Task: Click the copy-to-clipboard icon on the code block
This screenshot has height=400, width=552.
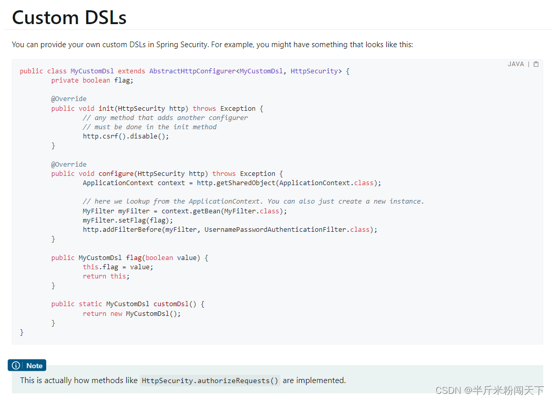Action: [x=536, y=64]
